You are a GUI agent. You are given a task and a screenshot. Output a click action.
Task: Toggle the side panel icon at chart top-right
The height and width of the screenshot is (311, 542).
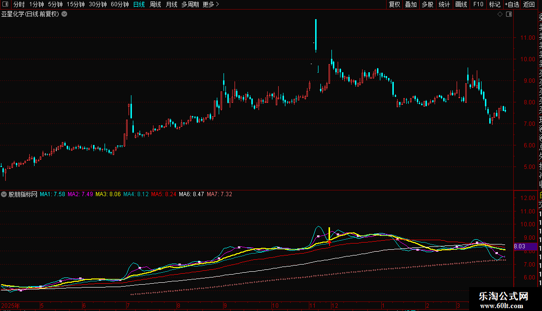509,14
